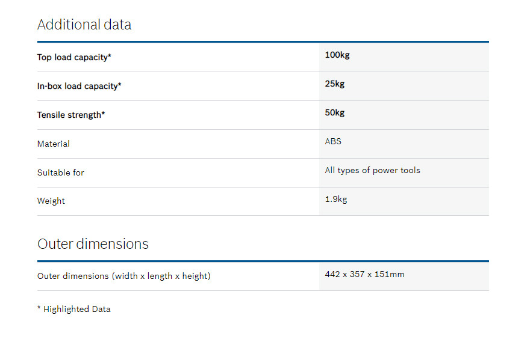
Task: Click the 25kg in-box load value
Action: 335,84
